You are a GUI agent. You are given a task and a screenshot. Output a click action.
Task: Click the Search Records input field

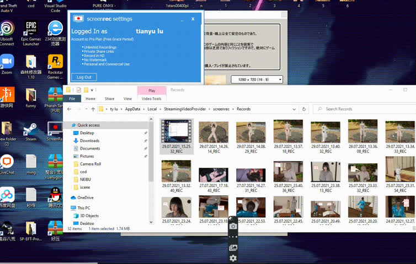365,109
